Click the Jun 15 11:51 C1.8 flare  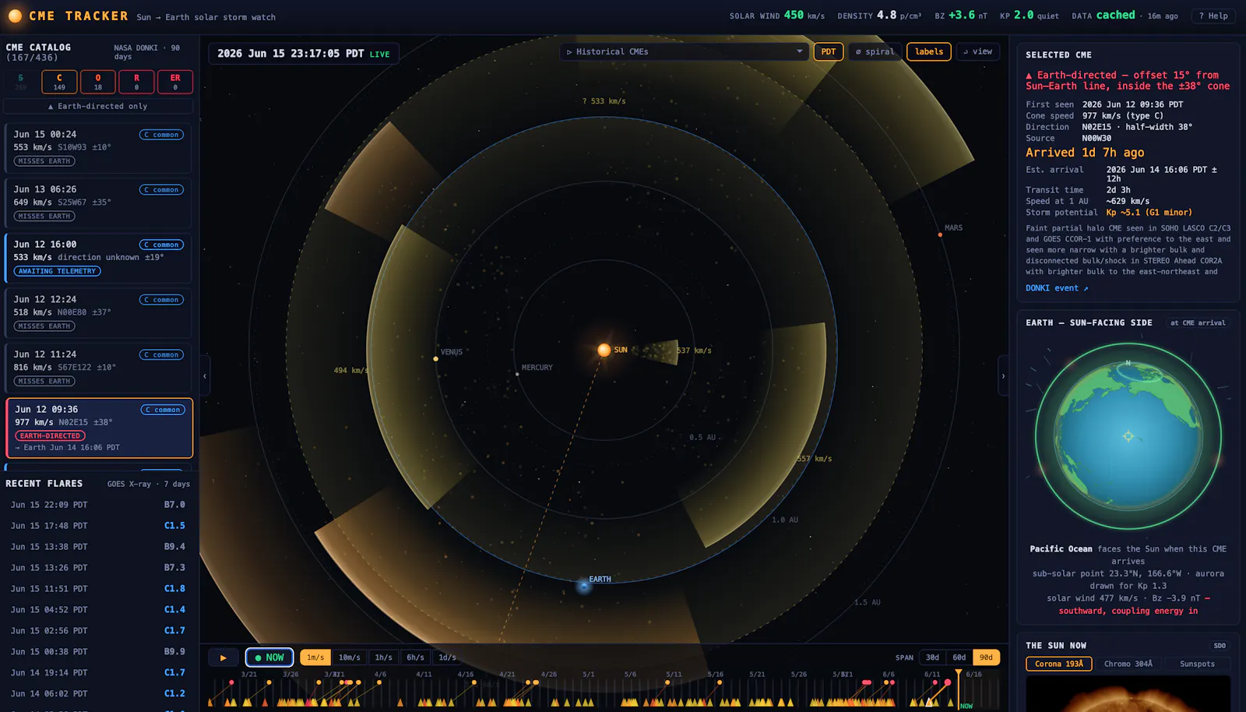pyautogui.click(x=98, y=589)
